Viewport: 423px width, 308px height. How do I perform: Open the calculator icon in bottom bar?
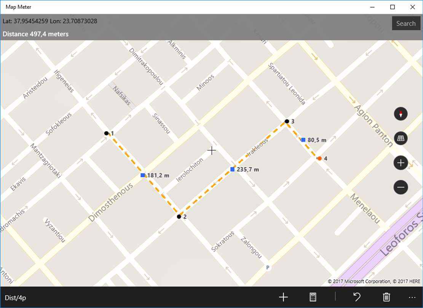click(x=313, y=297)
